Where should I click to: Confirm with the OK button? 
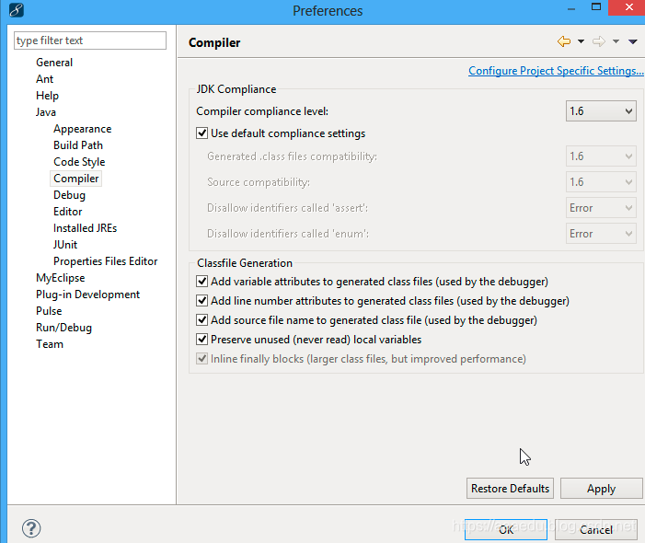[x=506, y=529]
